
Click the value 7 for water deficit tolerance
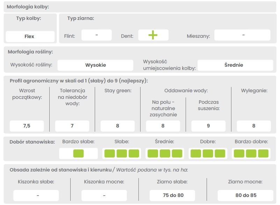pyautogui.click(x=72, y=126)
